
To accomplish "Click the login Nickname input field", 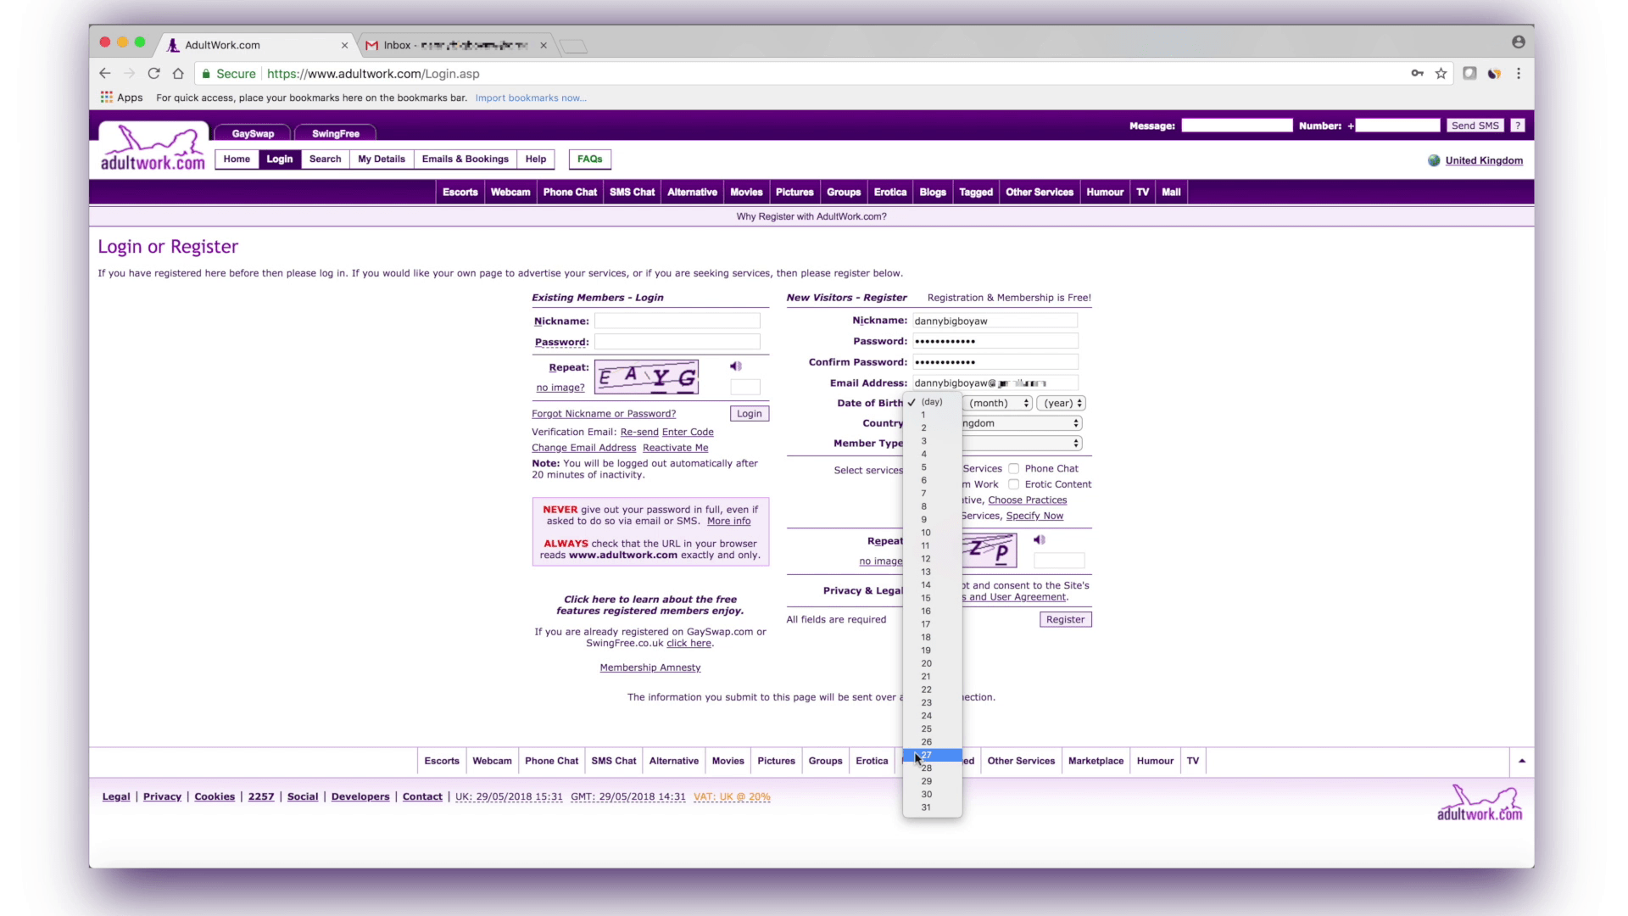I will pyautogui.click(x=677, y=321).
